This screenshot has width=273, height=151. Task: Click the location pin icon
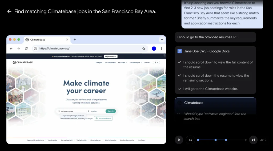coord(89,111)
